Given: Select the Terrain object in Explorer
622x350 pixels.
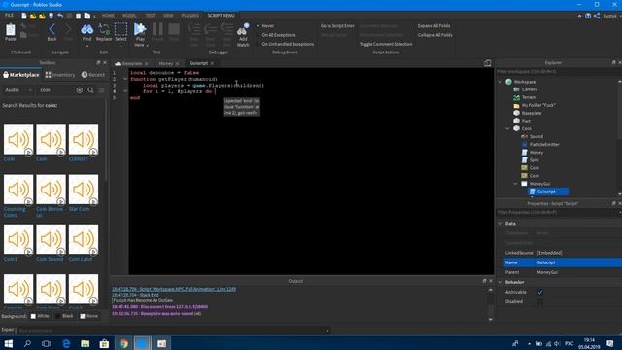Looking at the screenshot, I should (529, 97).
